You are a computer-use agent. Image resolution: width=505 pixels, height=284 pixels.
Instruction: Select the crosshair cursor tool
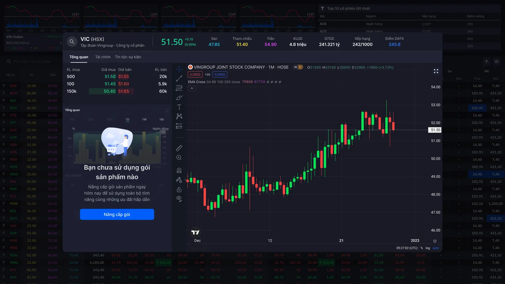point(179,69)
